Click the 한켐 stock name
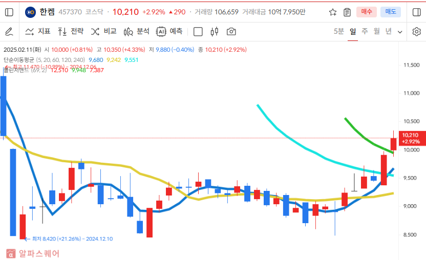This screenshot has height=260, width=426. (x=47, y=12)
